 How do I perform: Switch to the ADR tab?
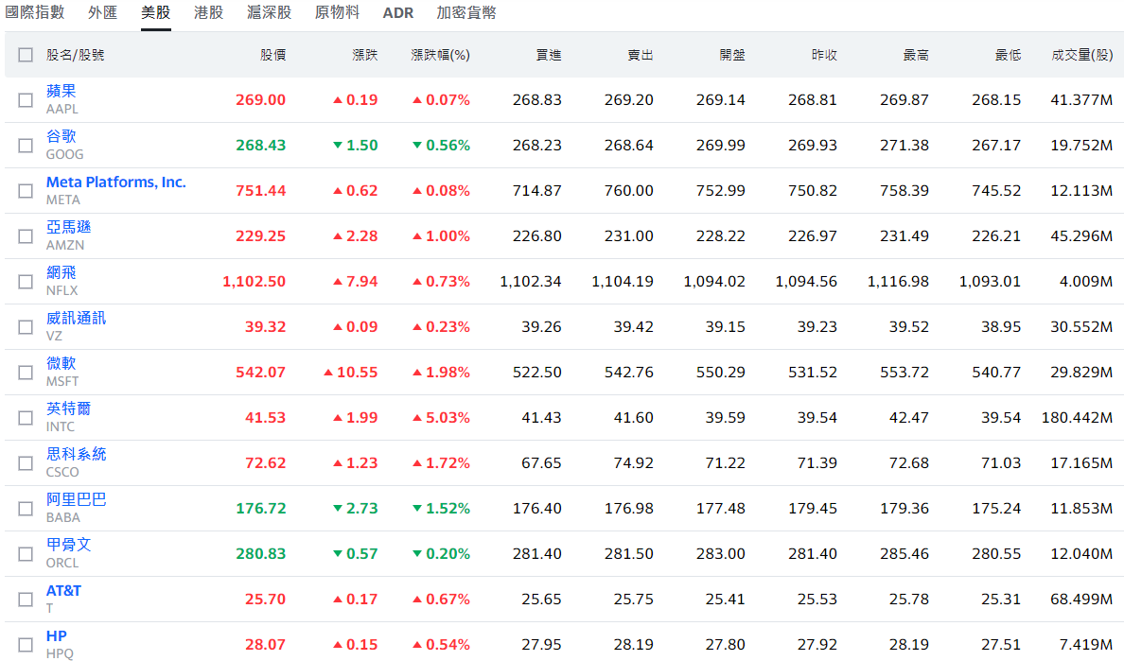pos(398,13)
